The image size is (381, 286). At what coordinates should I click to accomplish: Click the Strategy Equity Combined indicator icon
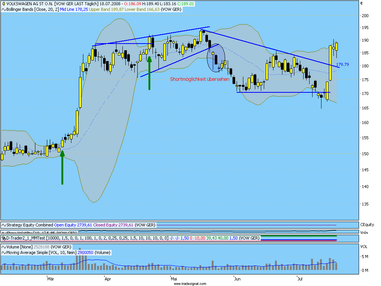[x=4, y=225]
